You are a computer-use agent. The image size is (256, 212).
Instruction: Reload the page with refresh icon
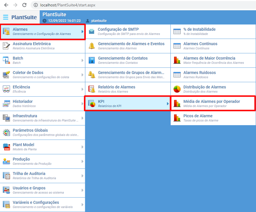24,5
